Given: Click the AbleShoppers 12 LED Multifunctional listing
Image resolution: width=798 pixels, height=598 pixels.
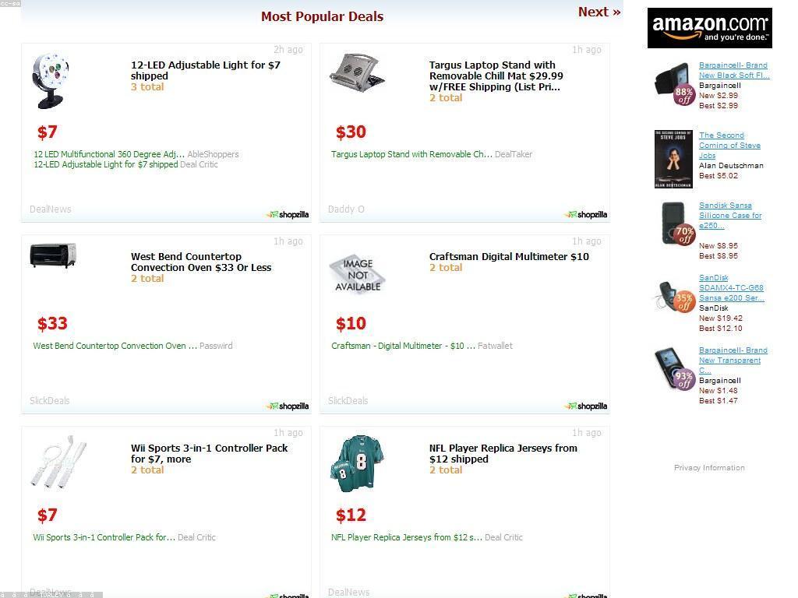Looking at the screenshot, I should 109,154.
